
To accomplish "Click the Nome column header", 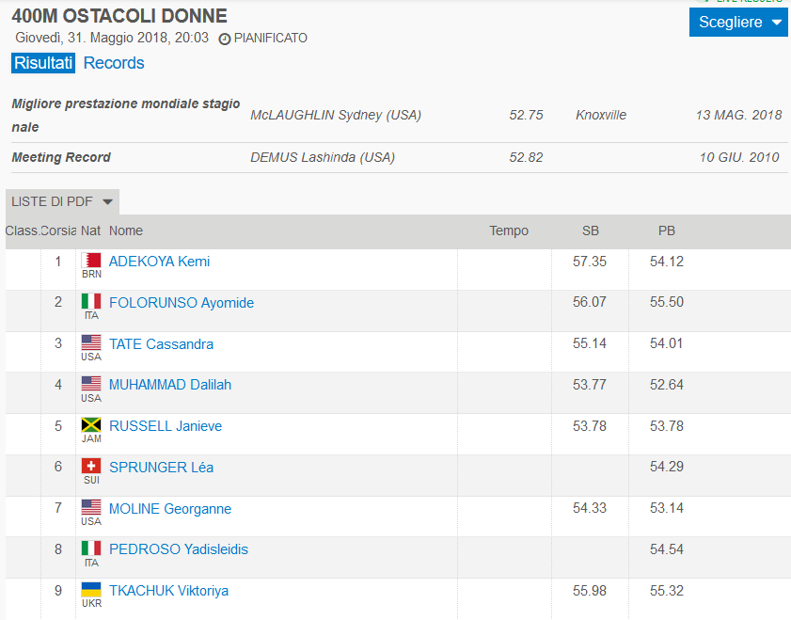I will click(126, 231).
